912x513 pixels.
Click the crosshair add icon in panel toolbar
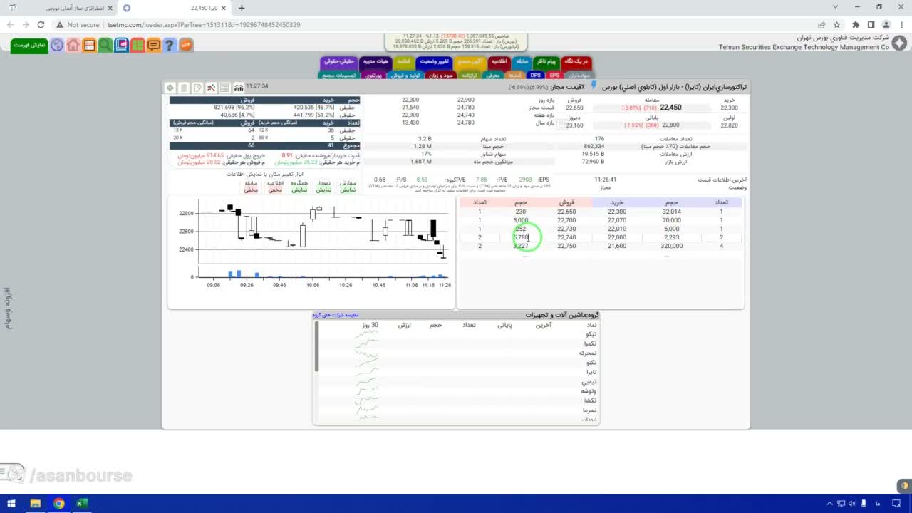click(x=170, y=88)
